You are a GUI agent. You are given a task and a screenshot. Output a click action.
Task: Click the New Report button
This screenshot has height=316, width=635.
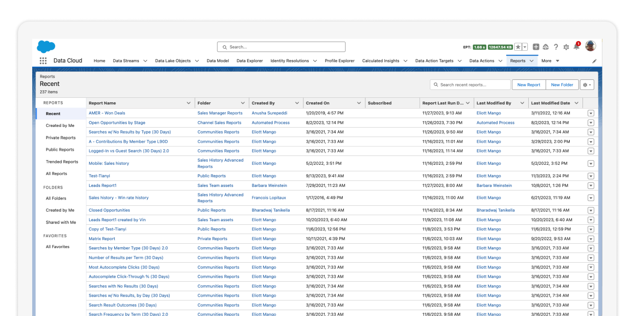(529, 85)
